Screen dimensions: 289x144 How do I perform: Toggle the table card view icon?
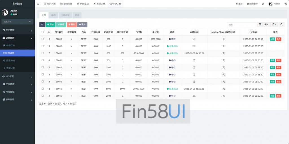(260, 25)
